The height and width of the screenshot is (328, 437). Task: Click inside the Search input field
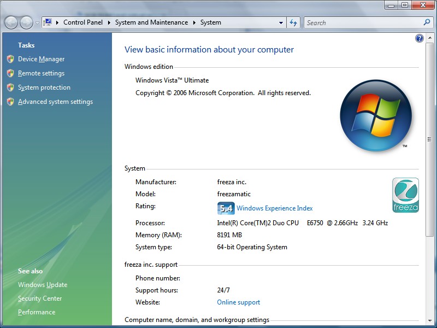tap(361, 22)
